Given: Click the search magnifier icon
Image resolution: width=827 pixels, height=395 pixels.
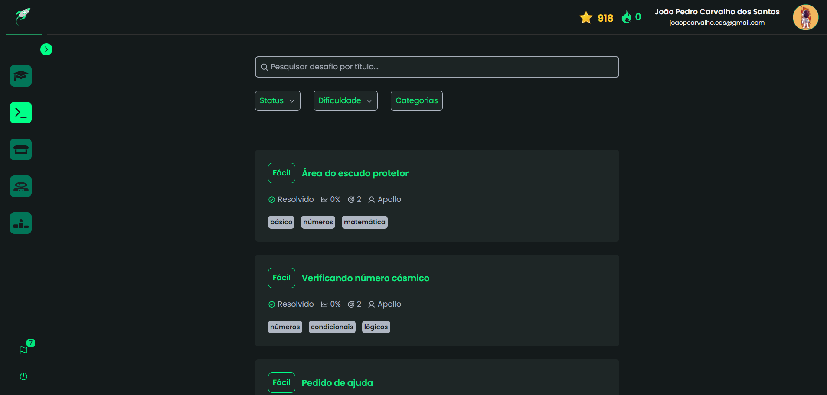Looking at the screenshot, I should (x=264, y=67).
